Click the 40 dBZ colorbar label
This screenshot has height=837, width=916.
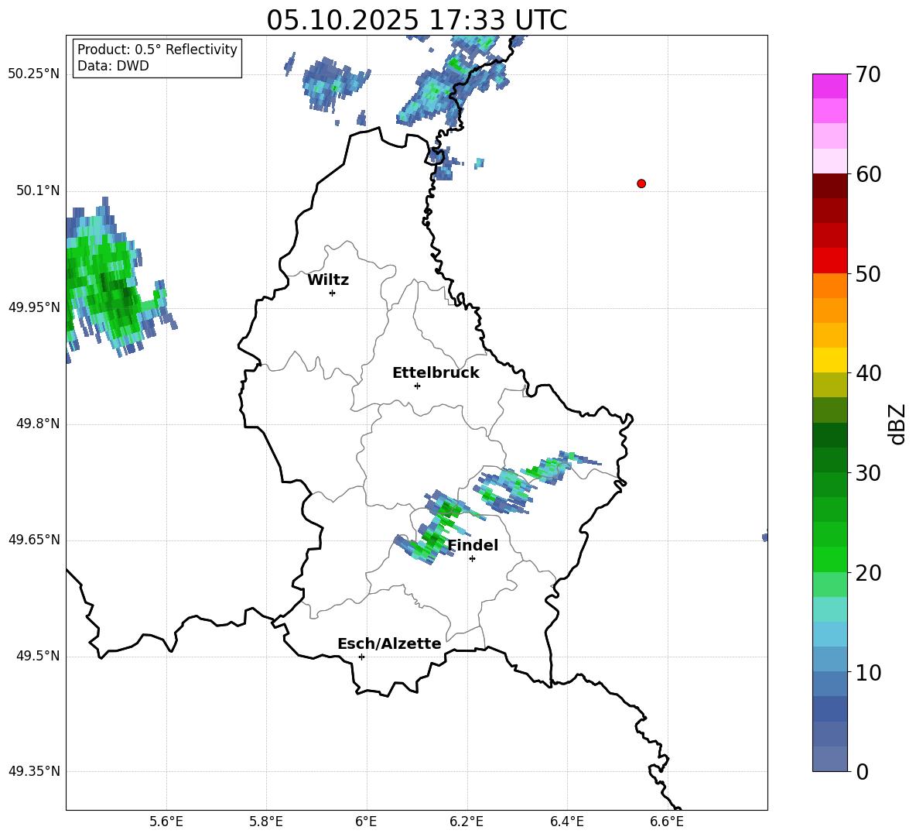pyautogui.click(x=868, y=373)
